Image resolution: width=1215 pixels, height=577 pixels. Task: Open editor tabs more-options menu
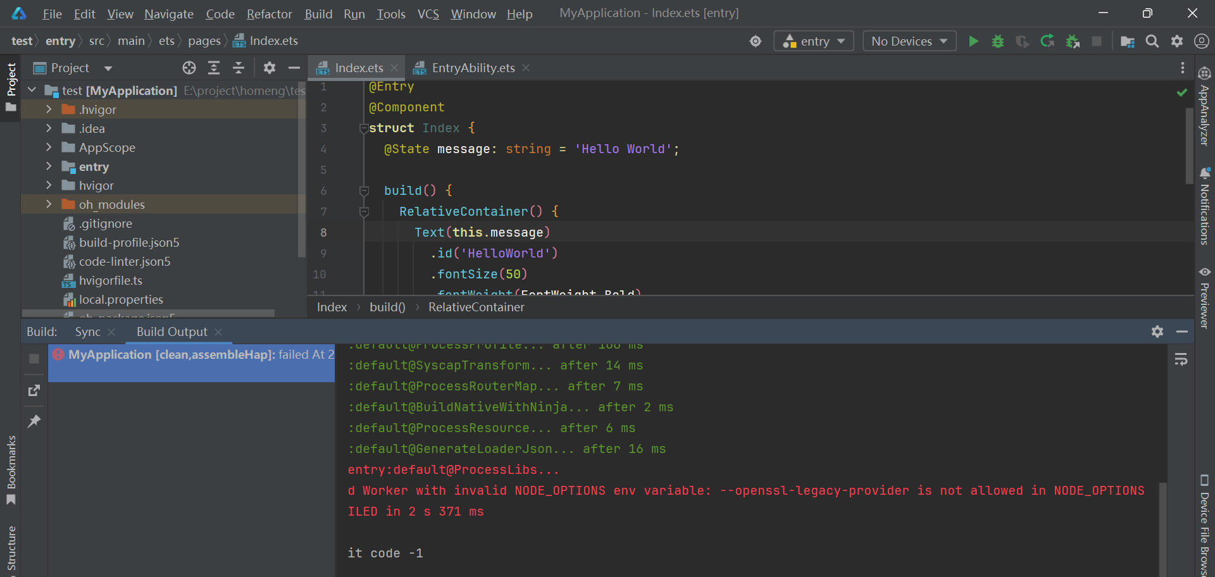click(1182, 68)
